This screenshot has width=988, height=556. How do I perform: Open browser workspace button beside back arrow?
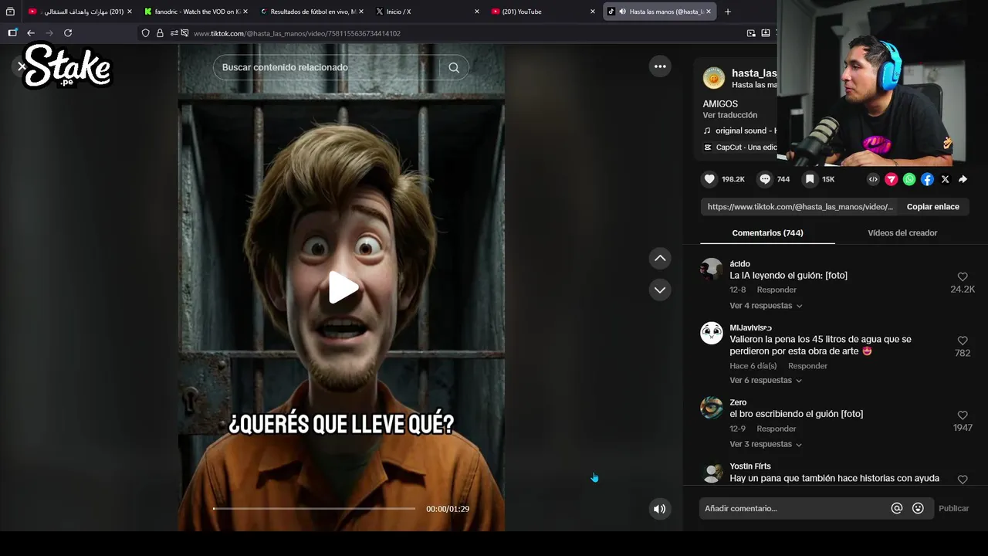12,33
